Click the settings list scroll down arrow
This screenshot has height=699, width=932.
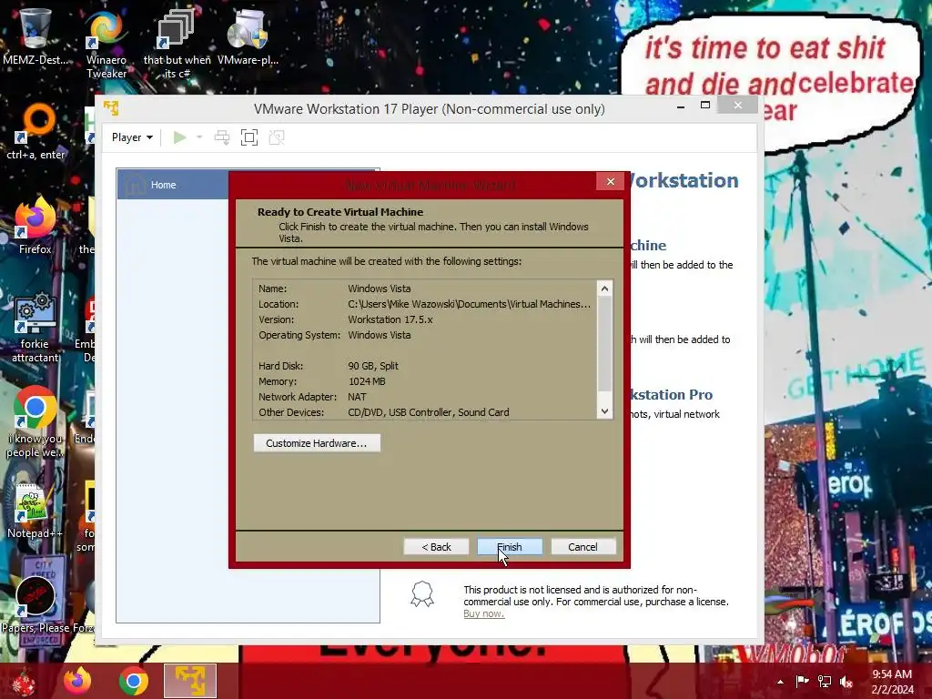coord(604,411)
